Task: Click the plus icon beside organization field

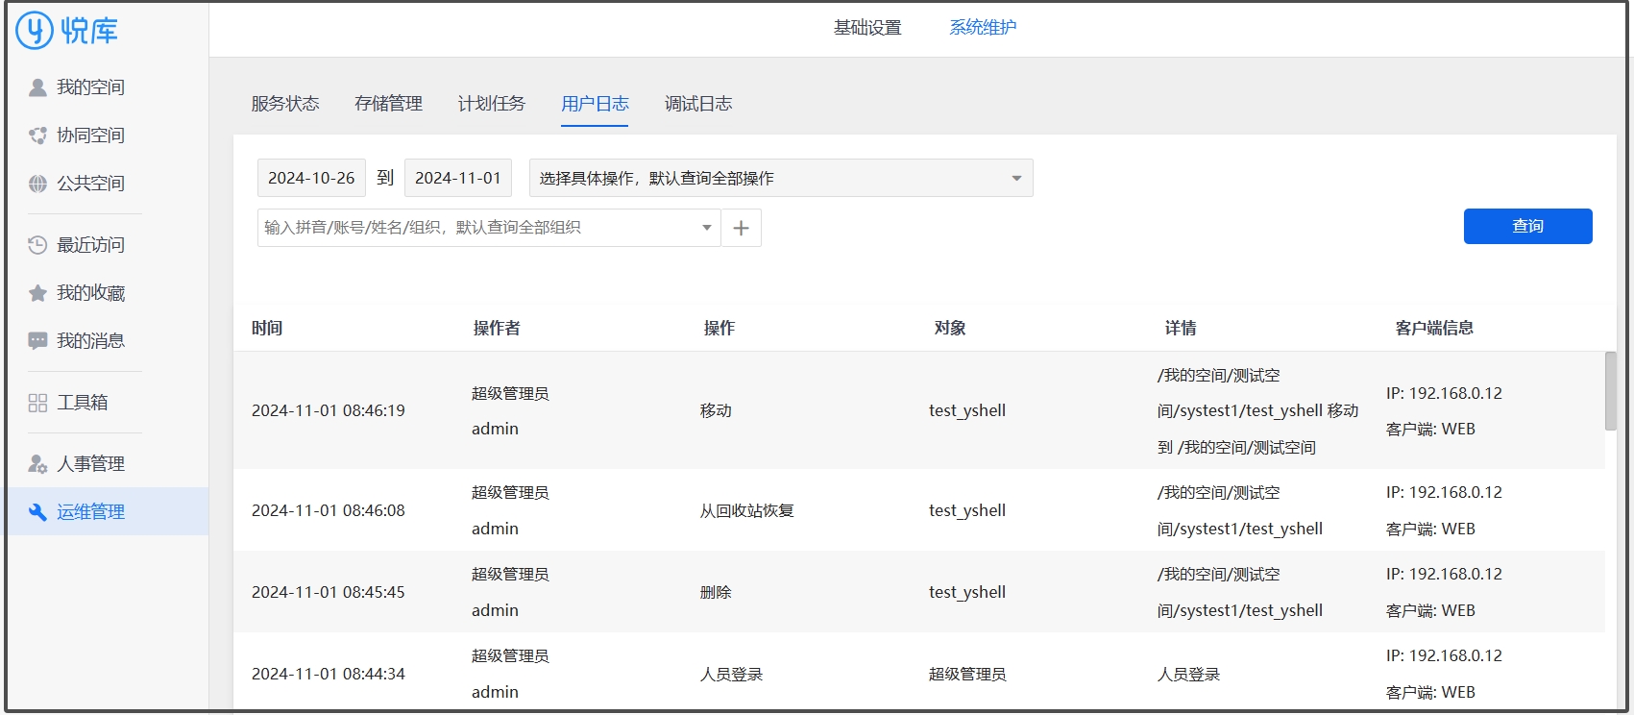Action: [x=741, y=228]
